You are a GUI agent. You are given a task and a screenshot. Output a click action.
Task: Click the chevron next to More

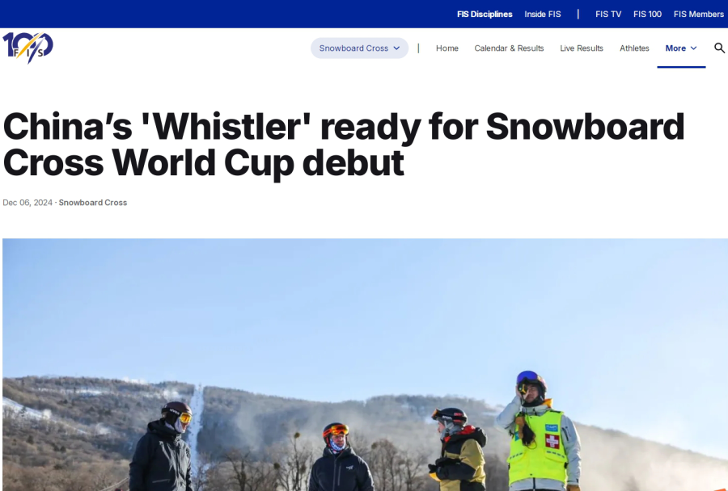[x=694, y=48]
